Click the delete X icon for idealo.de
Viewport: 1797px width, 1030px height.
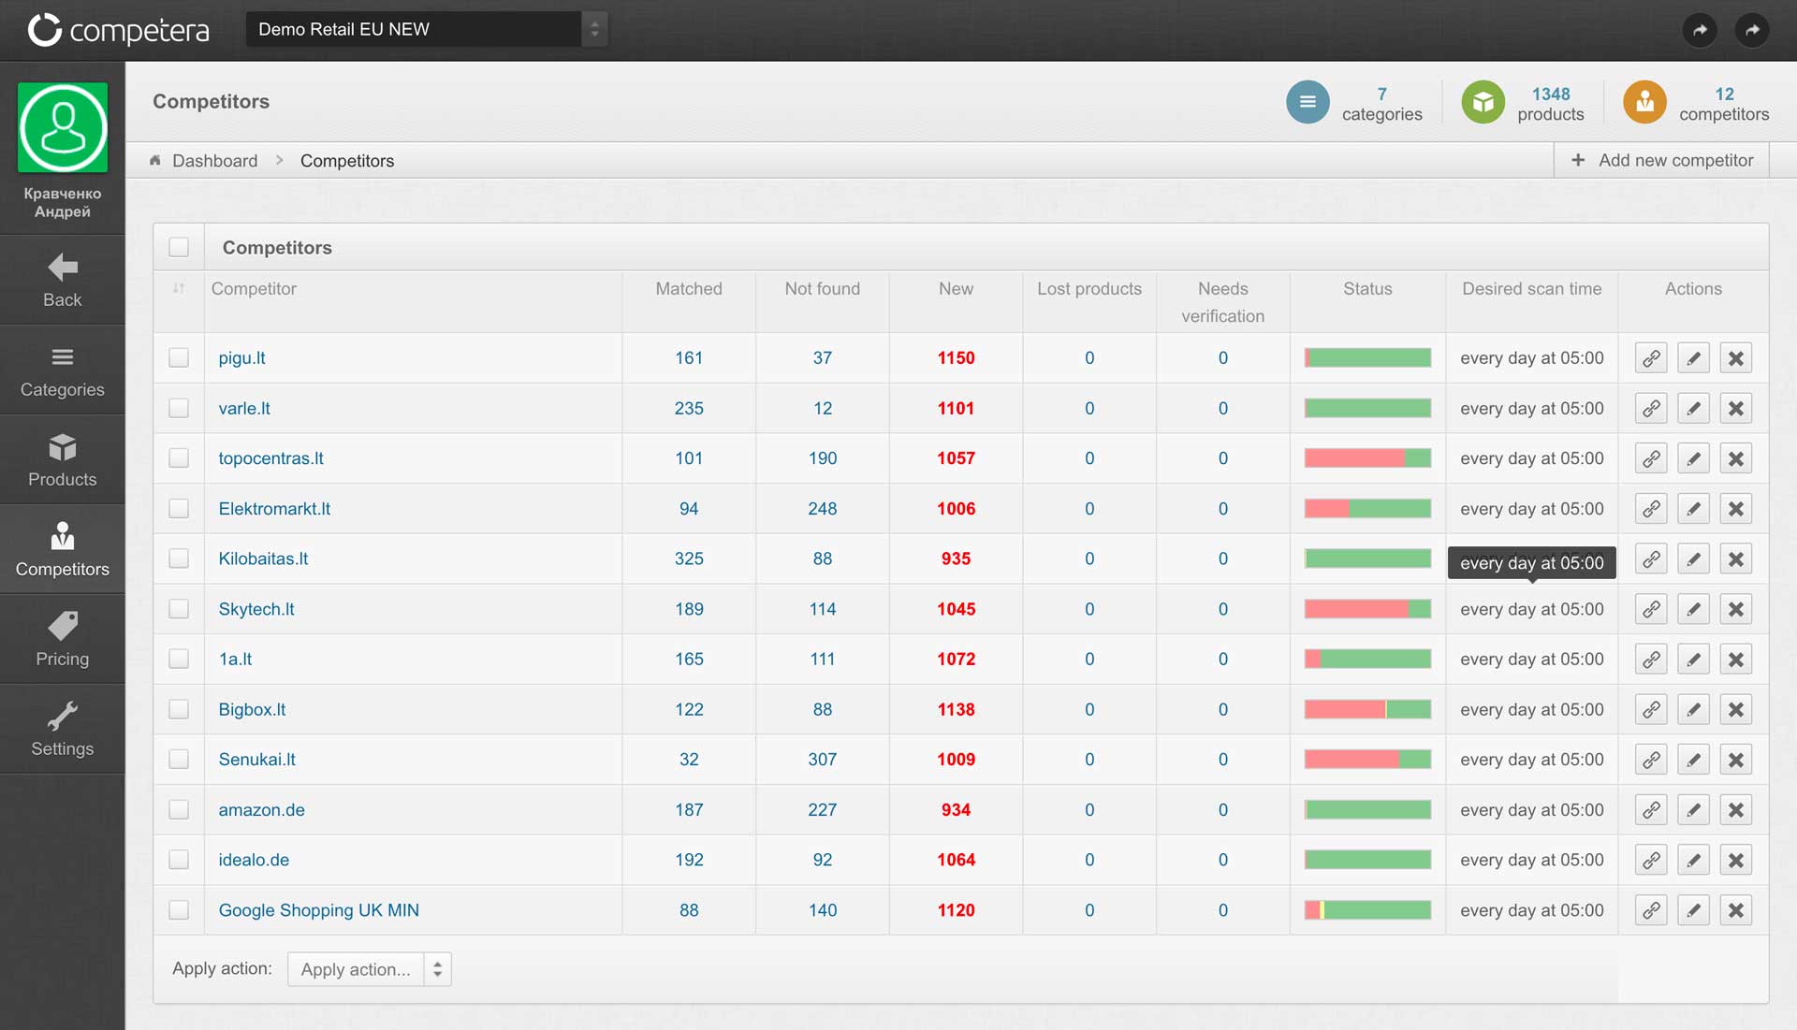coord(1735,860)
